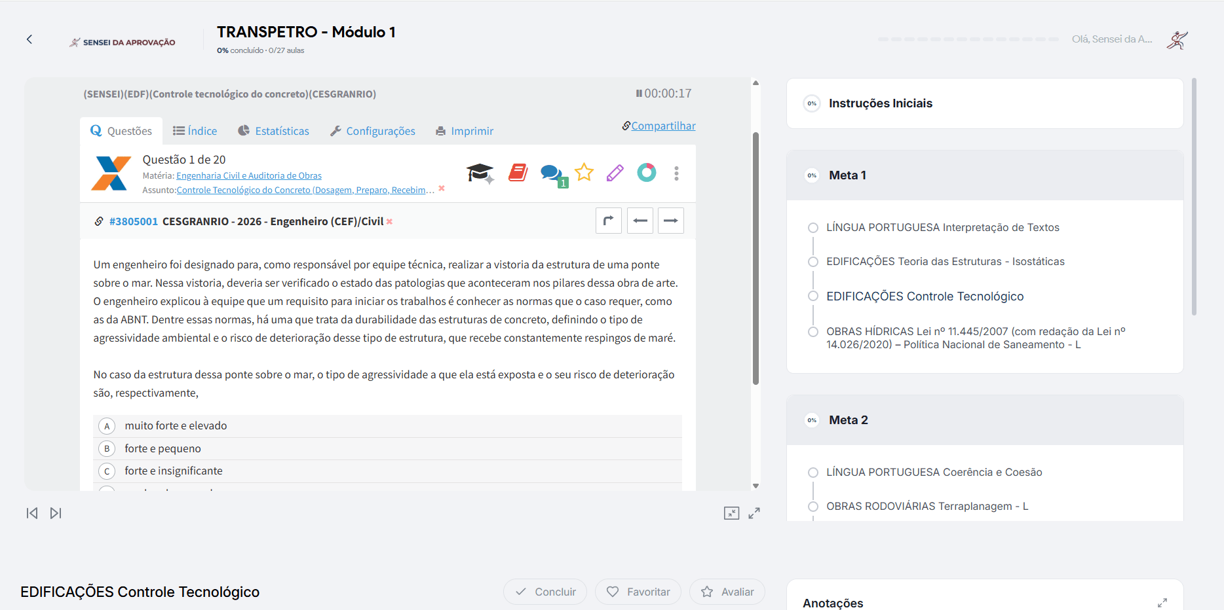This screenshot has width=1224, height=610.
Task: Click the Imprimir tab
Action: 465,131
